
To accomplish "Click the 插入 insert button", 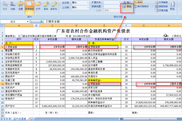I will [x=127, y=2].
